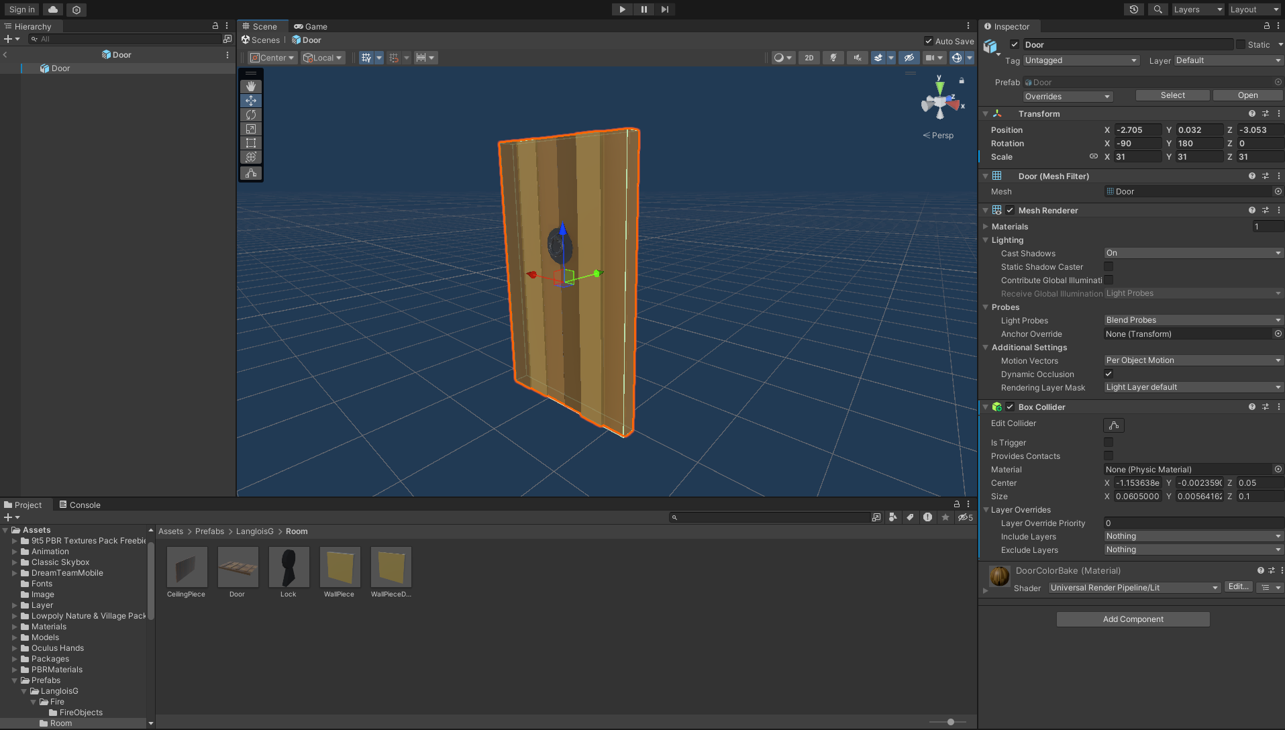Disable the Dynamic Occlusion checkbox

click(x=1108, y=374)
